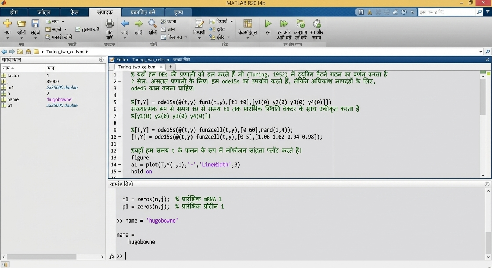Click the workspace horizontal scrollbar thumb
This screenshot has height=268, width=492.
pos(41,256)
